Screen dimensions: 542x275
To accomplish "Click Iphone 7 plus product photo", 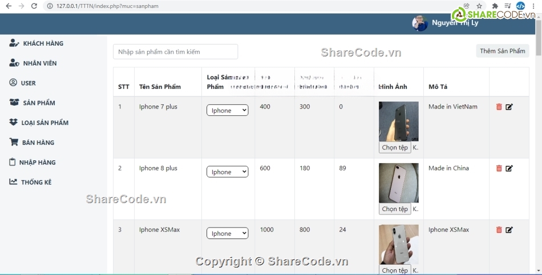I will click(x=399, y=122).
